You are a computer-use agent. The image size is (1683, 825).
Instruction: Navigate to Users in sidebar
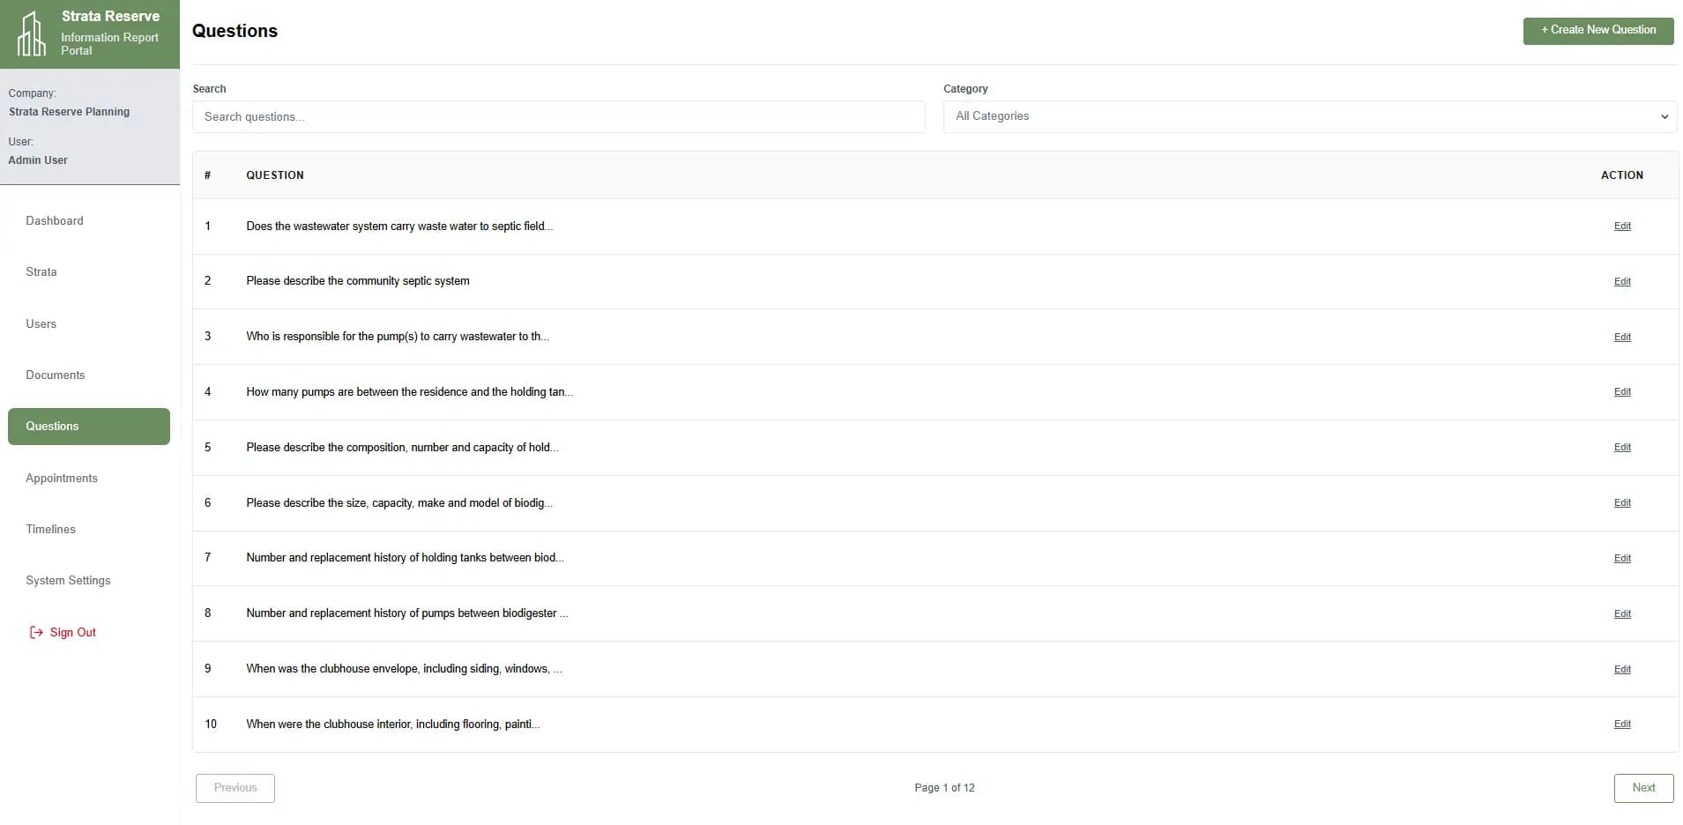(41, 323)
